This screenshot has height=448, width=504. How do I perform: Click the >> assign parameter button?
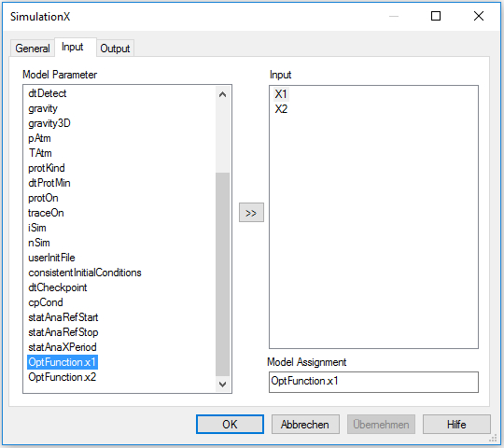click(x=251, y=213)
